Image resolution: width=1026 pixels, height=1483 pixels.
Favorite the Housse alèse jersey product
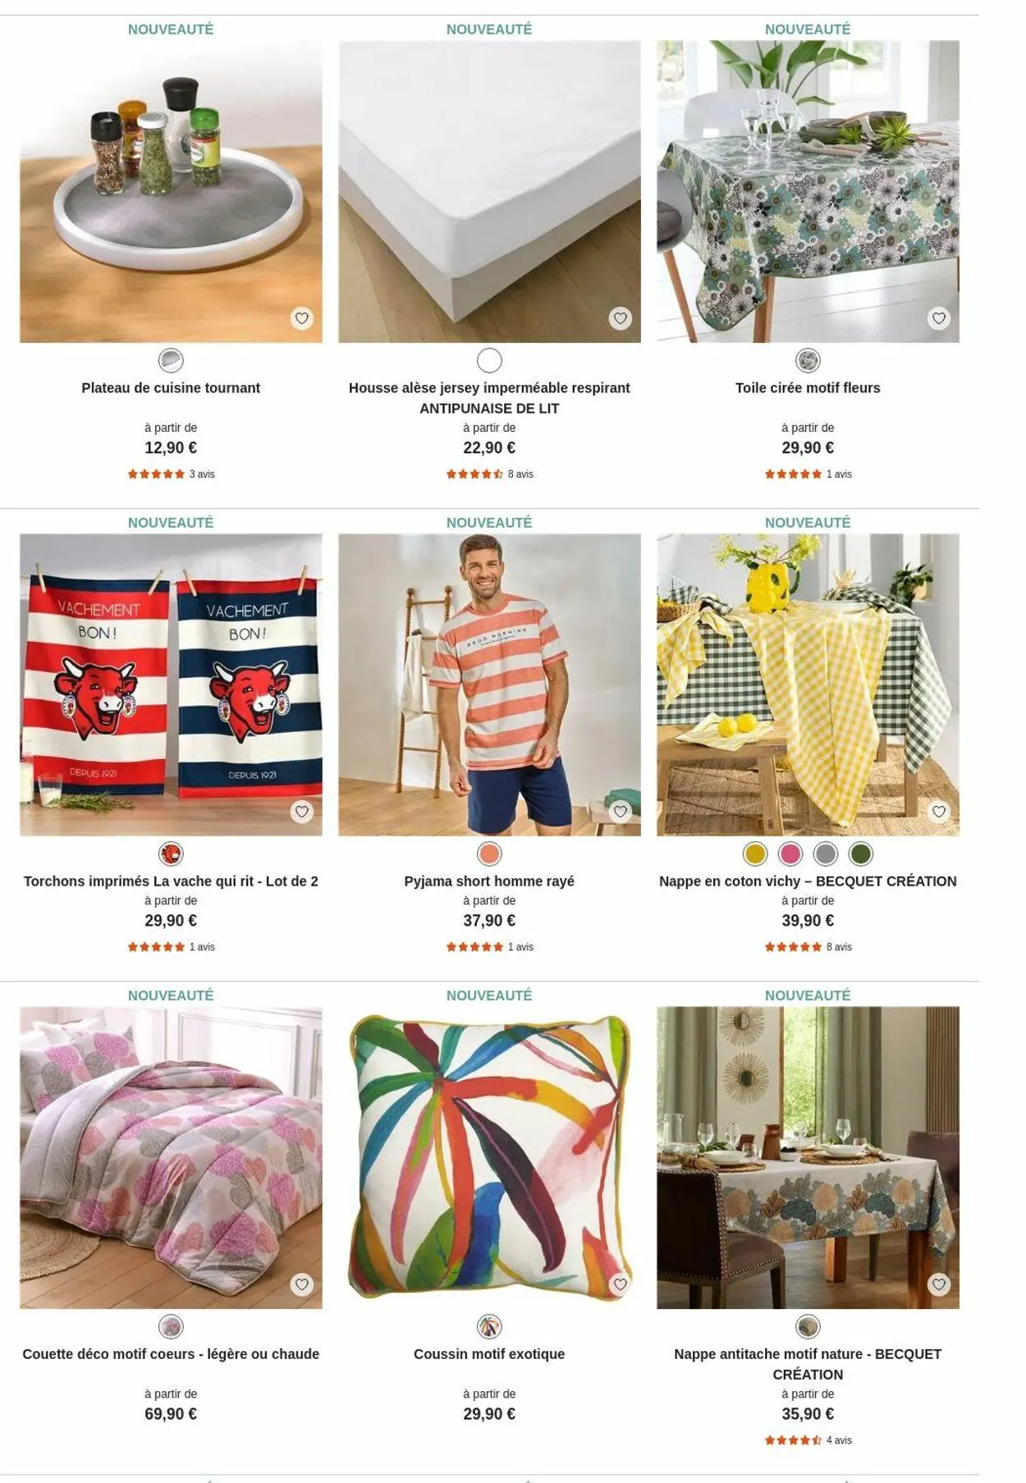(621, 318)
